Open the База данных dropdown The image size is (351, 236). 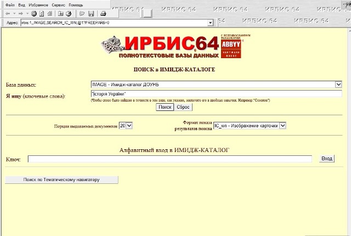[x=217, y=85]
